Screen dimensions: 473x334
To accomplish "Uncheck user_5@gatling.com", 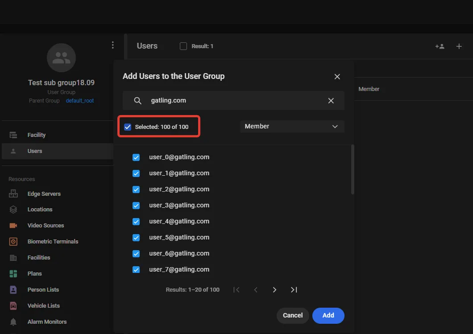I will [136, 238].
